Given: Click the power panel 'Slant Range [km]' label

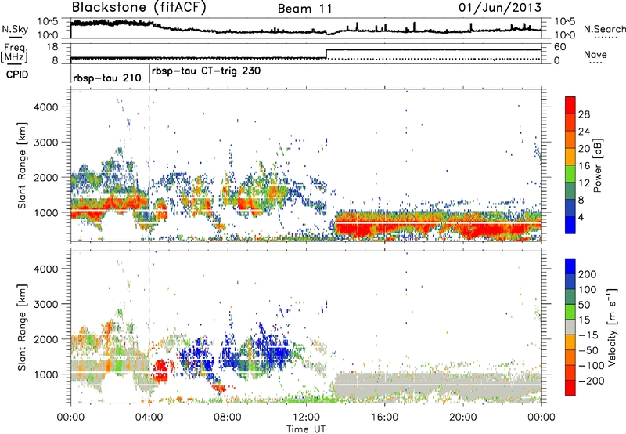Looking at the screenshot, I should tap(22, 165).
